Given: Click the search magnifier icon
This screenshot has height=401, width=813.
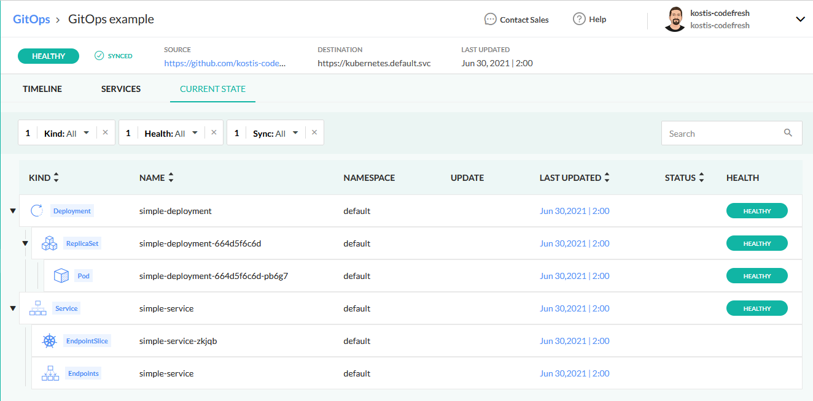Looking at the screenshot, I should click(788, 133).
